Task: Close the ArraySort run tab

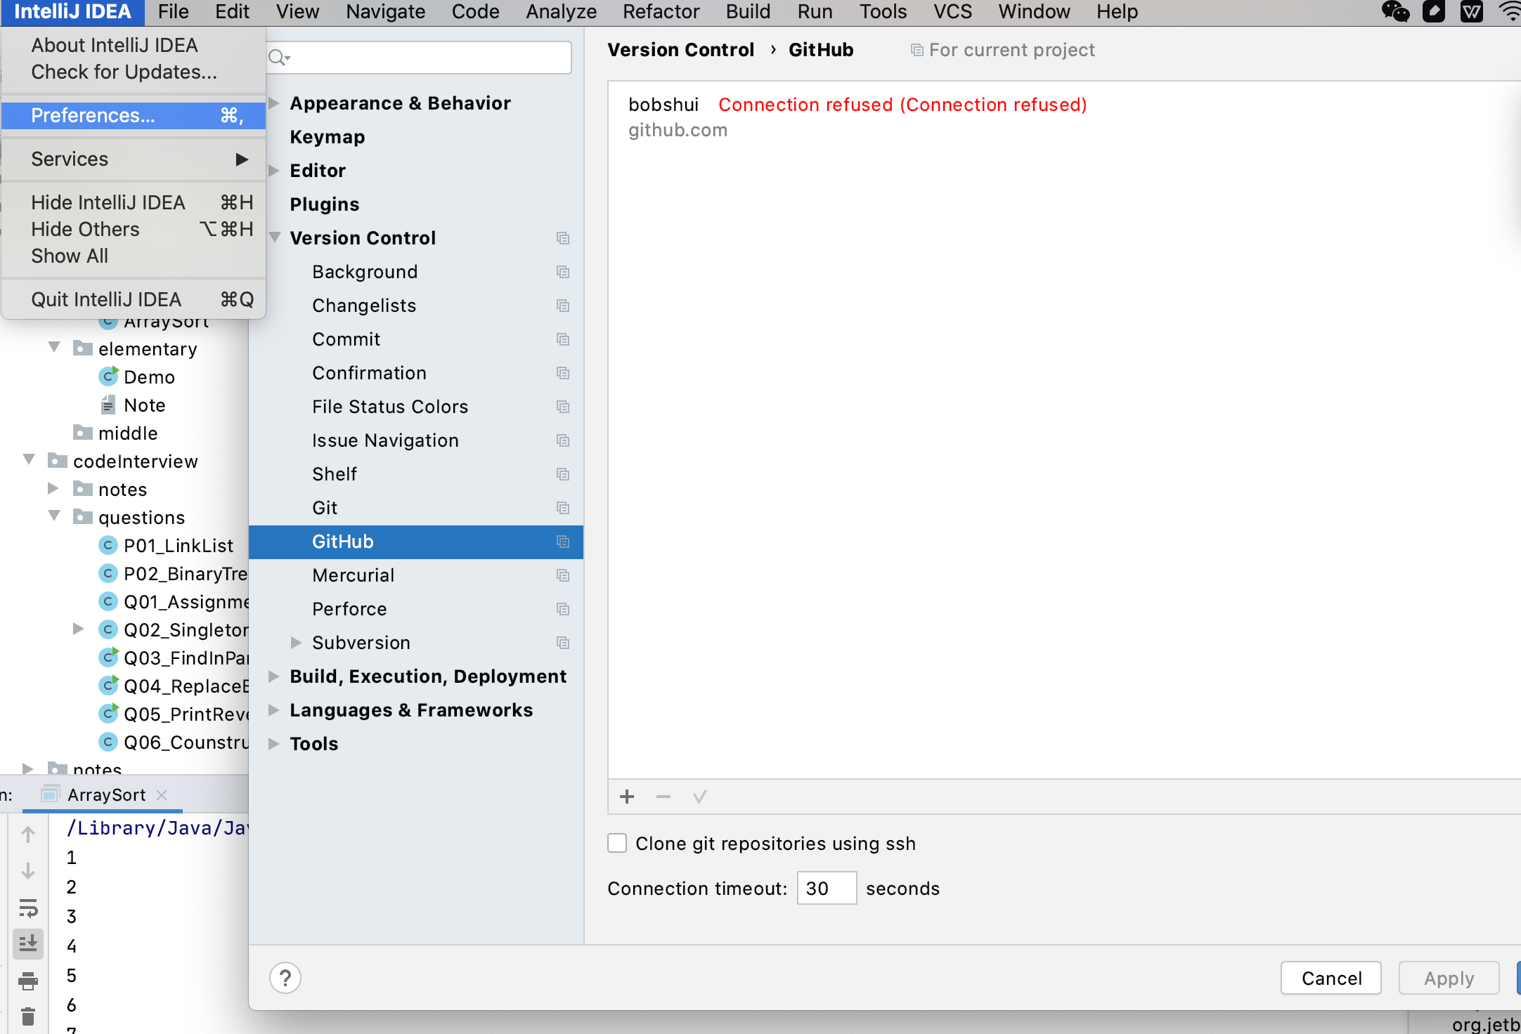Action: [162, 794]
